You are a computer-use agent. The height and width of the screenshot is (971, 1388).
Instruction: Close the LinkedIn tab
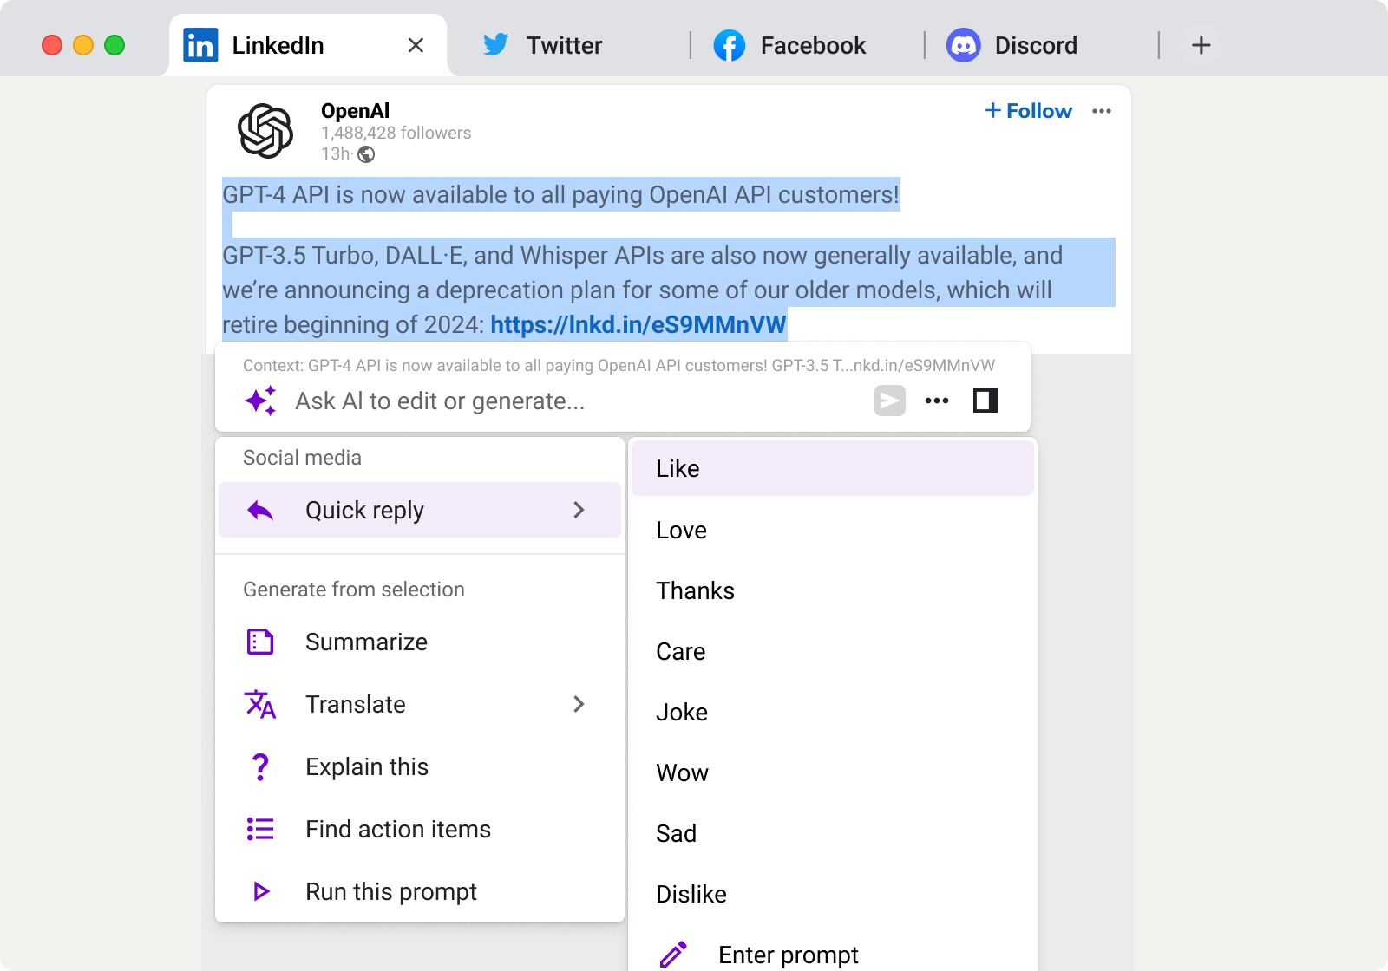pos(416,45)
